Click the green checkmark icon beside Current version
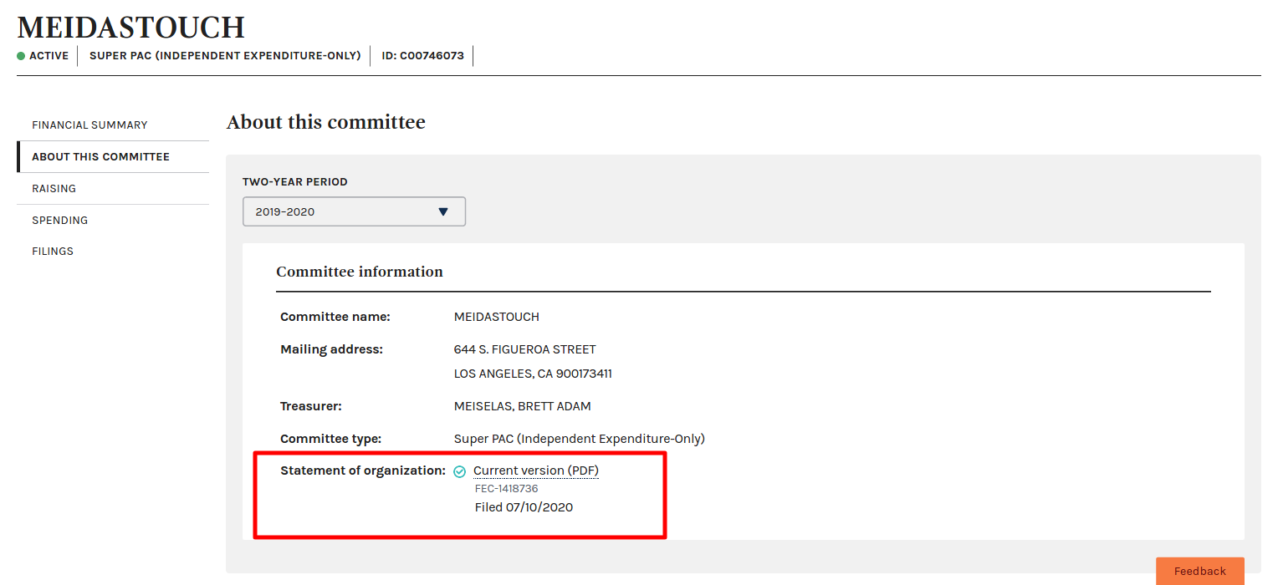 click(x=459, y=471)
